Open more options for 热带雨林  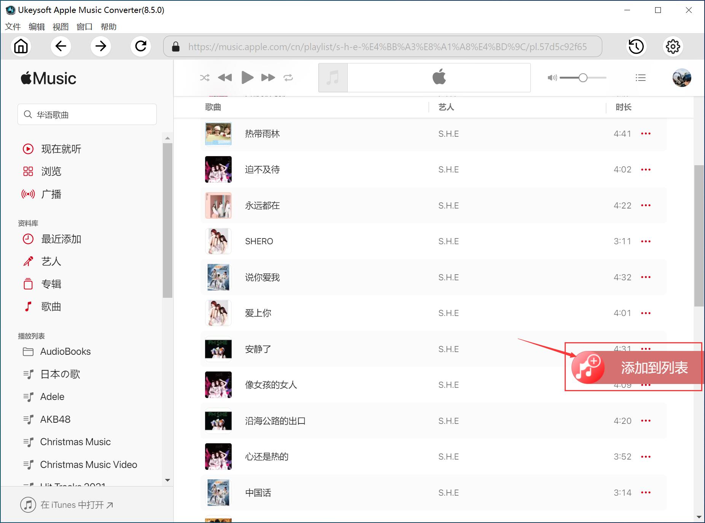pos(646,134)
